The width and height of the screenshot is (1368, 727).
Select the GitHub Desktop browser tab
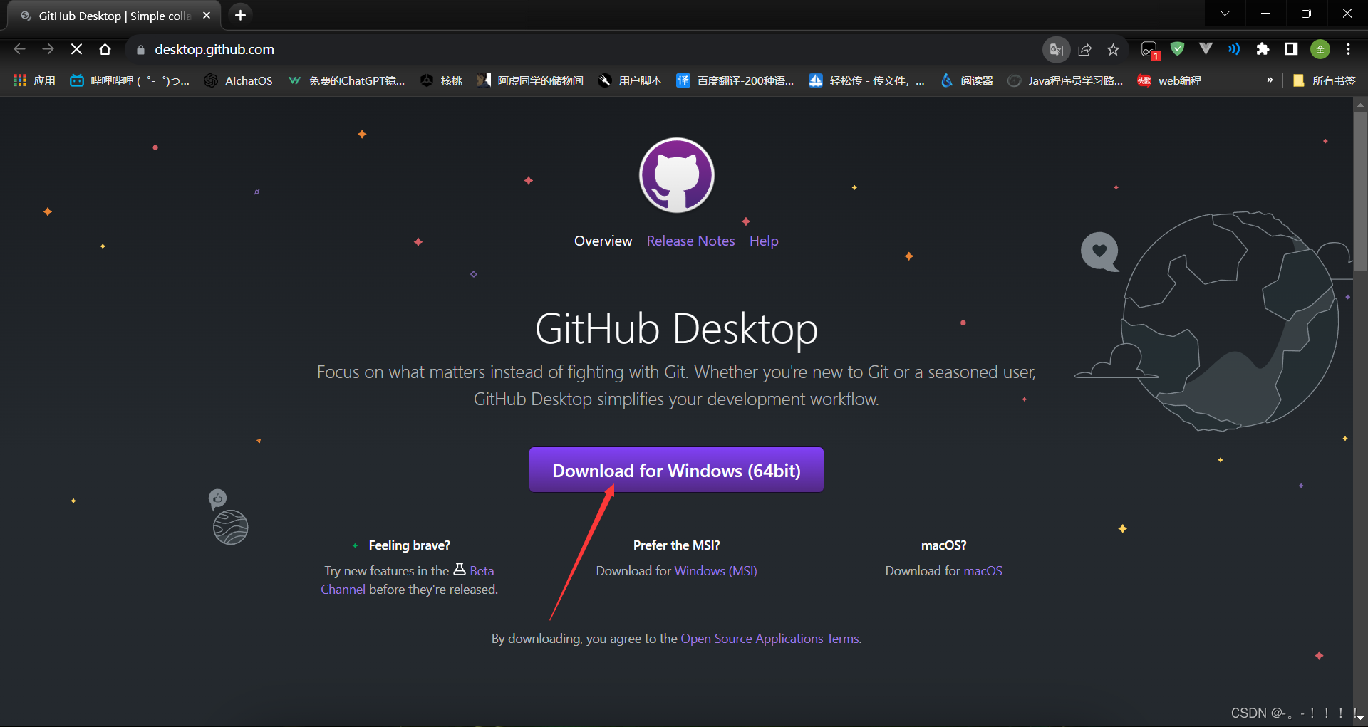click(x=114, y=16)
